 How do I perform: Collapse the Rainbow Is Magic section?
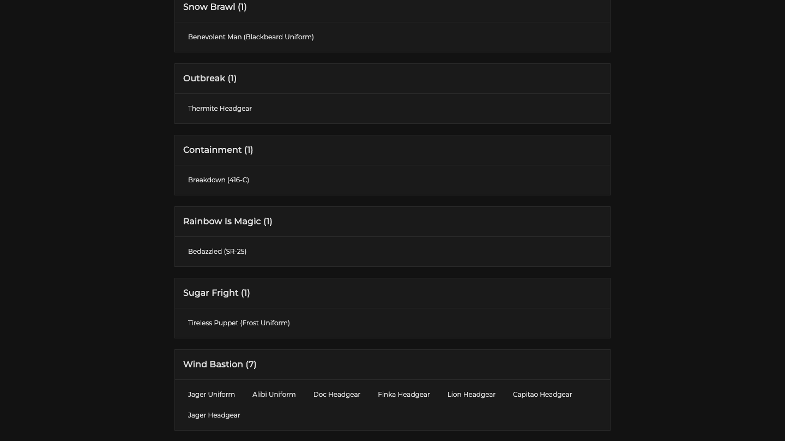(227, 222)
